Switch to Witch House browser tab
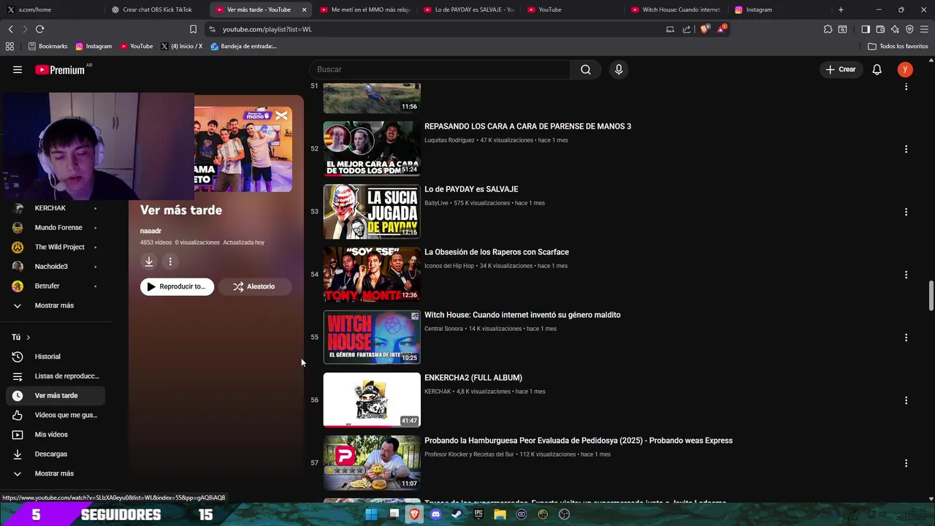Viewport: 935px width, 526px height. click(x=676, y=9)
